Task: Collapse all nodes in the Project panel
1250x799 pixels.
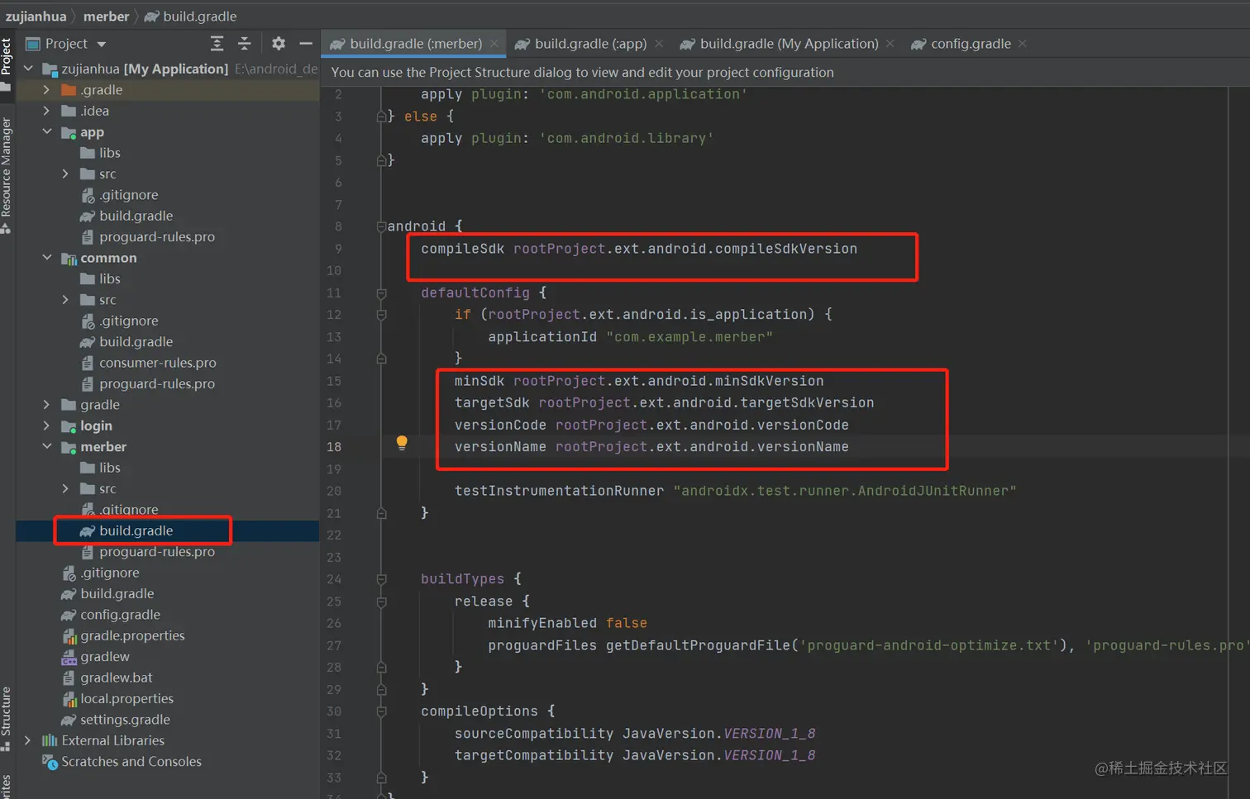Action: 244,44
